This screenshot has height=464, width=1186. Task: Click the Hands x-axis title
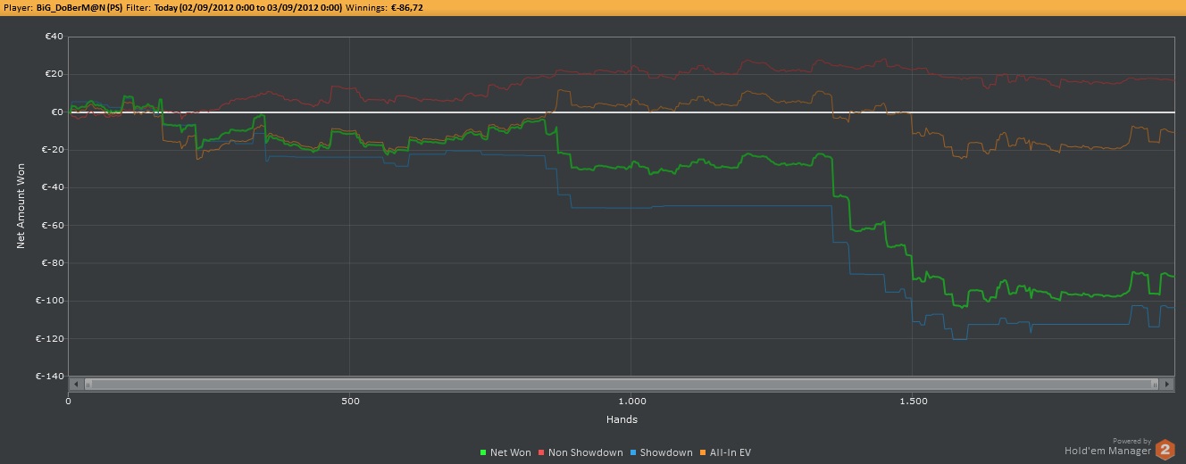click(621, 419)
